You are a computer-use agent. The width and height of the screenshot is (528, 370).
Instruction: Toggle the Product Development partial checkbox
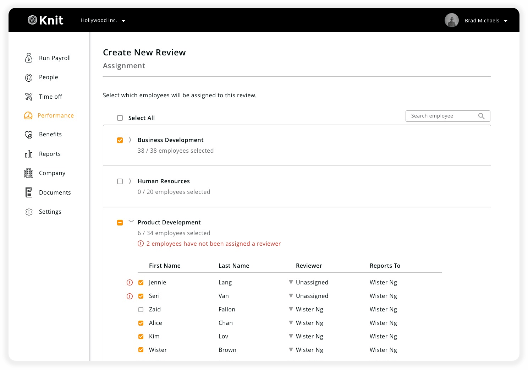(120, 223)
